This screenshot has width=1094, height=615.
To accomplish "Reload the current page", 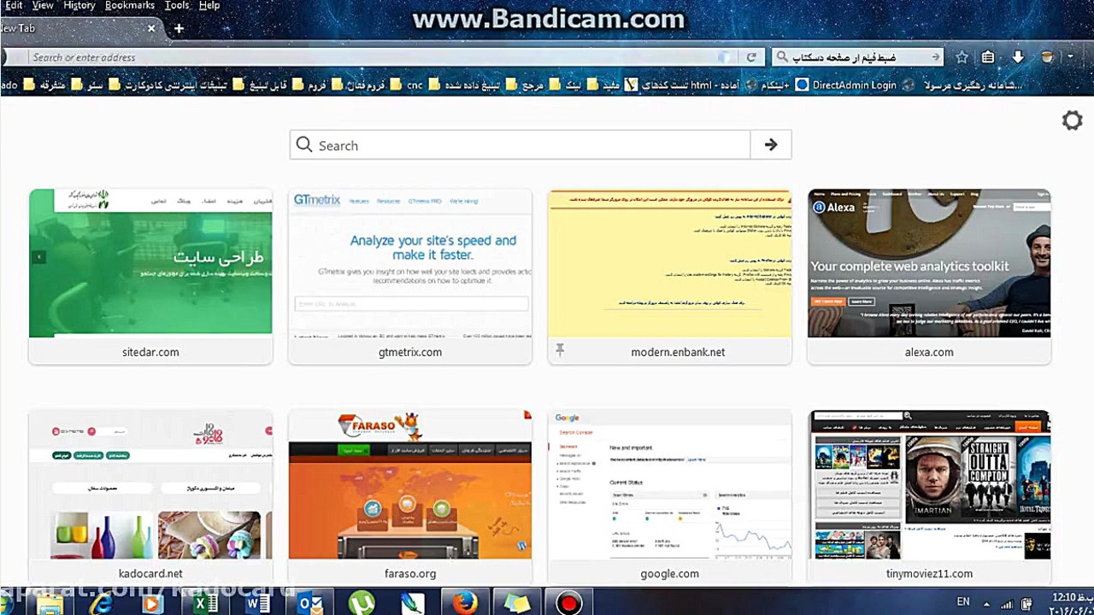I will pyautogui.click(x=751, y=57).
